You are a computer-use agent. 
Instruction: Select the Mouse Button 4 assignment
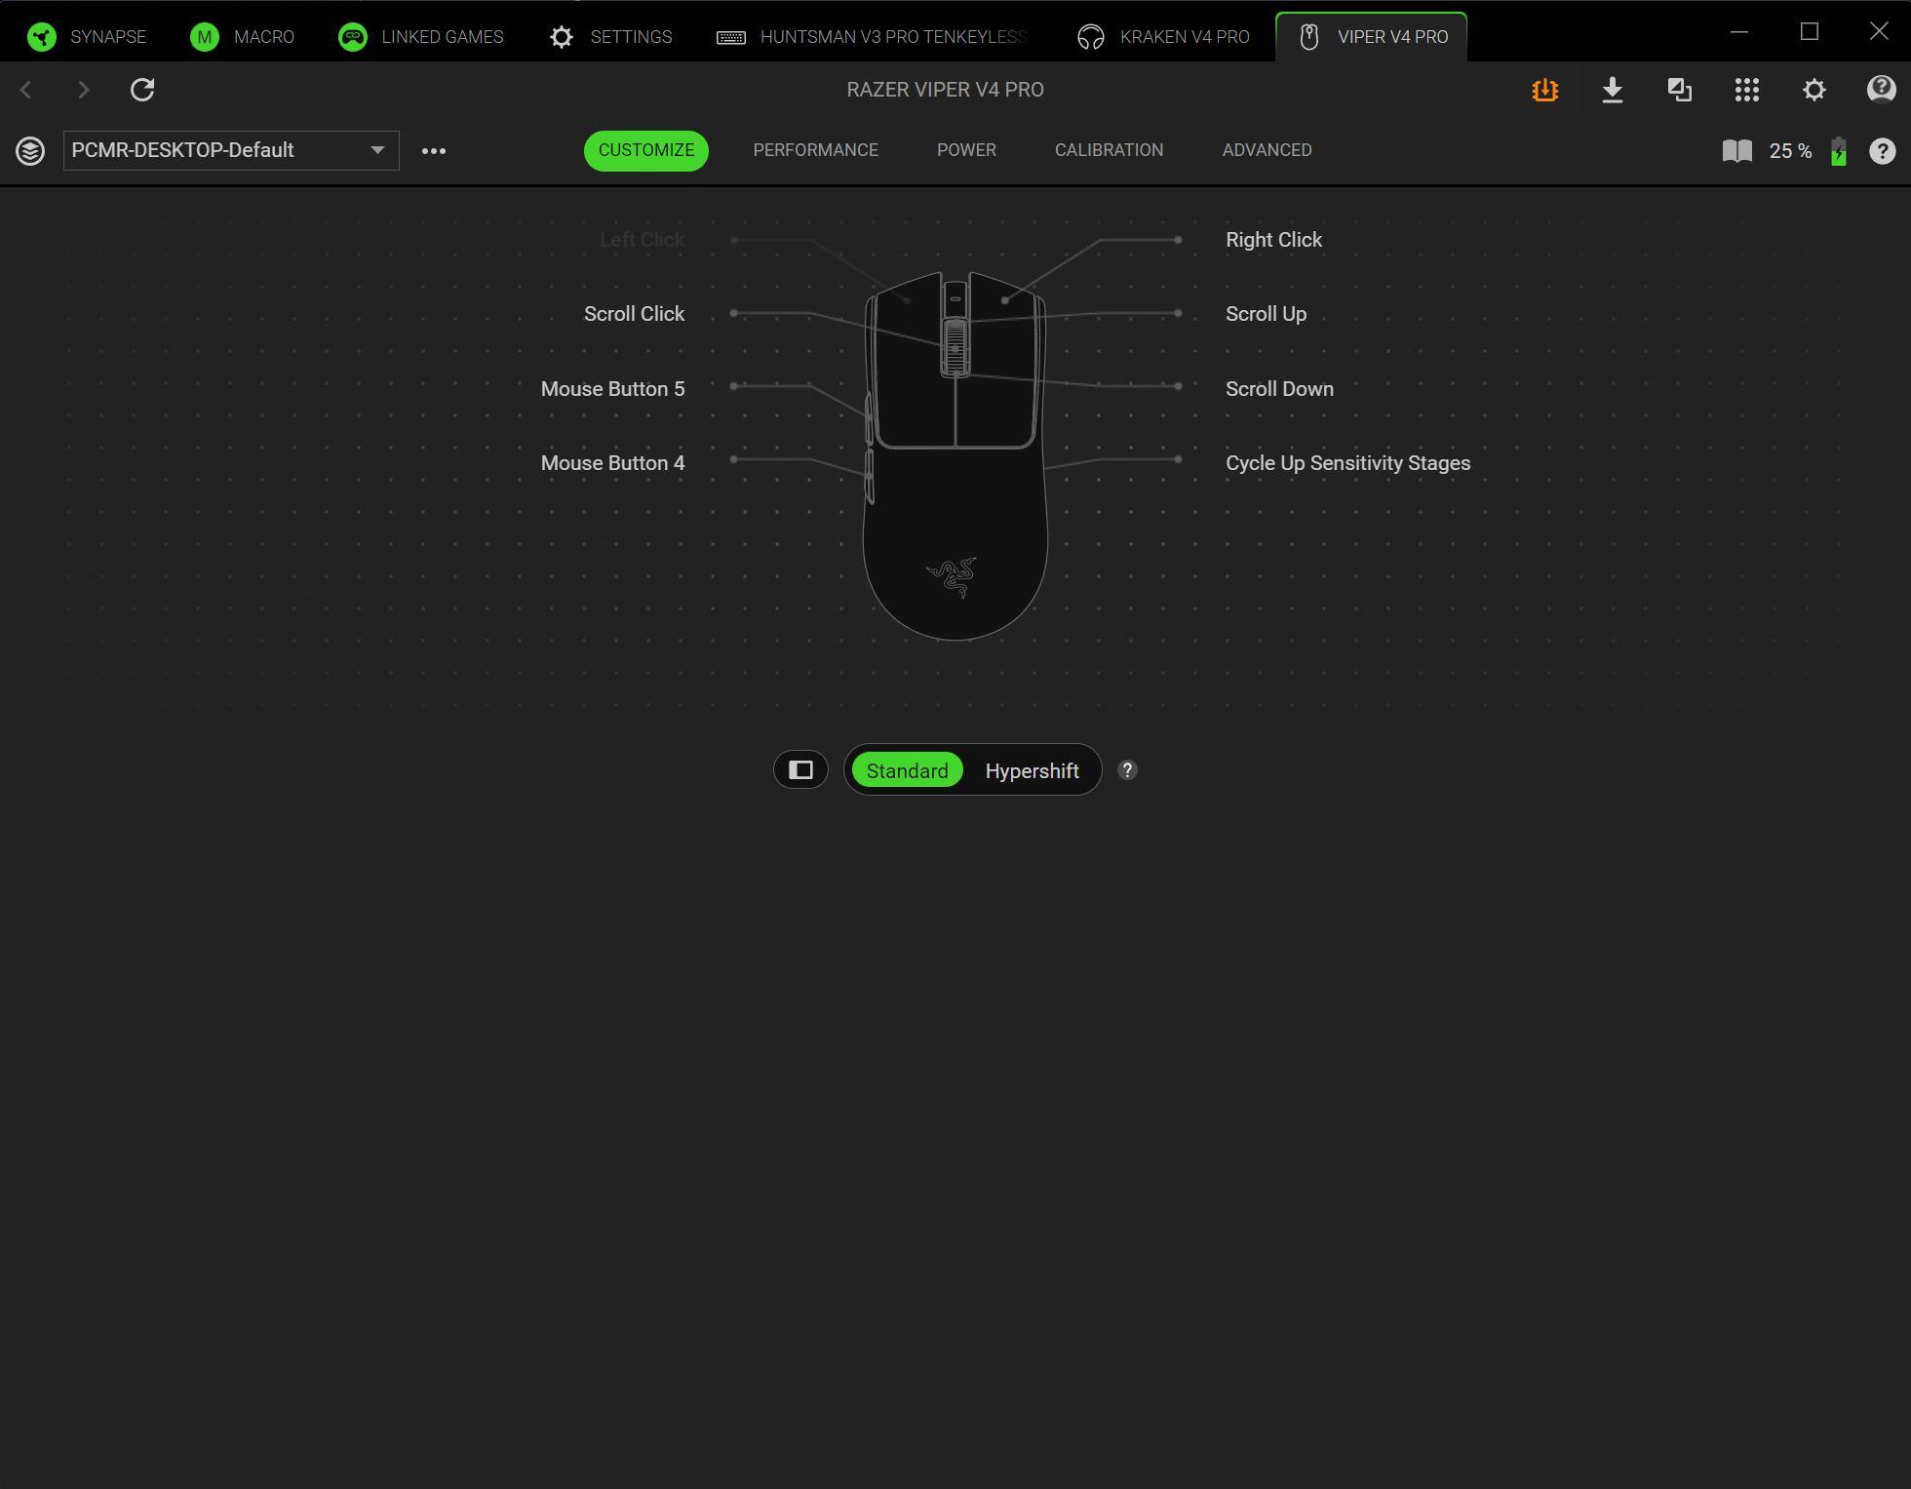(613, 463)
